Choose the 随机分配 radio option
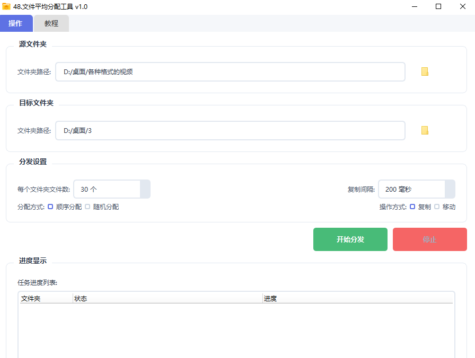This screenshot has width=475, height=358. click(87, 207)
